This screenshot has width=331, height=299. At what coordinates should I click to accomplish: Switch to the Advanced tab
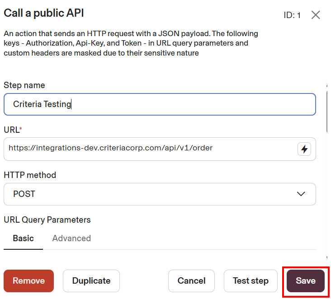point(71,238)
